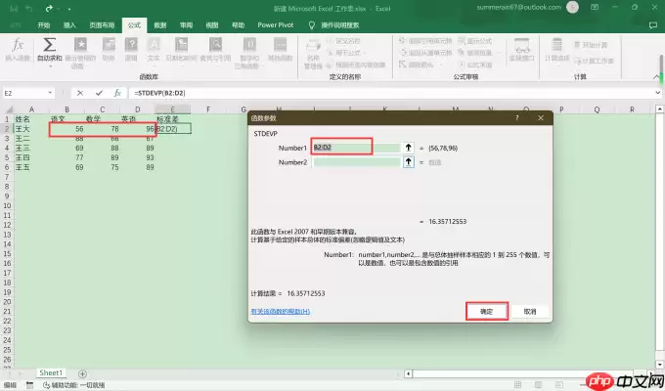Add a new sheet with the plus icon

point(83,373)
